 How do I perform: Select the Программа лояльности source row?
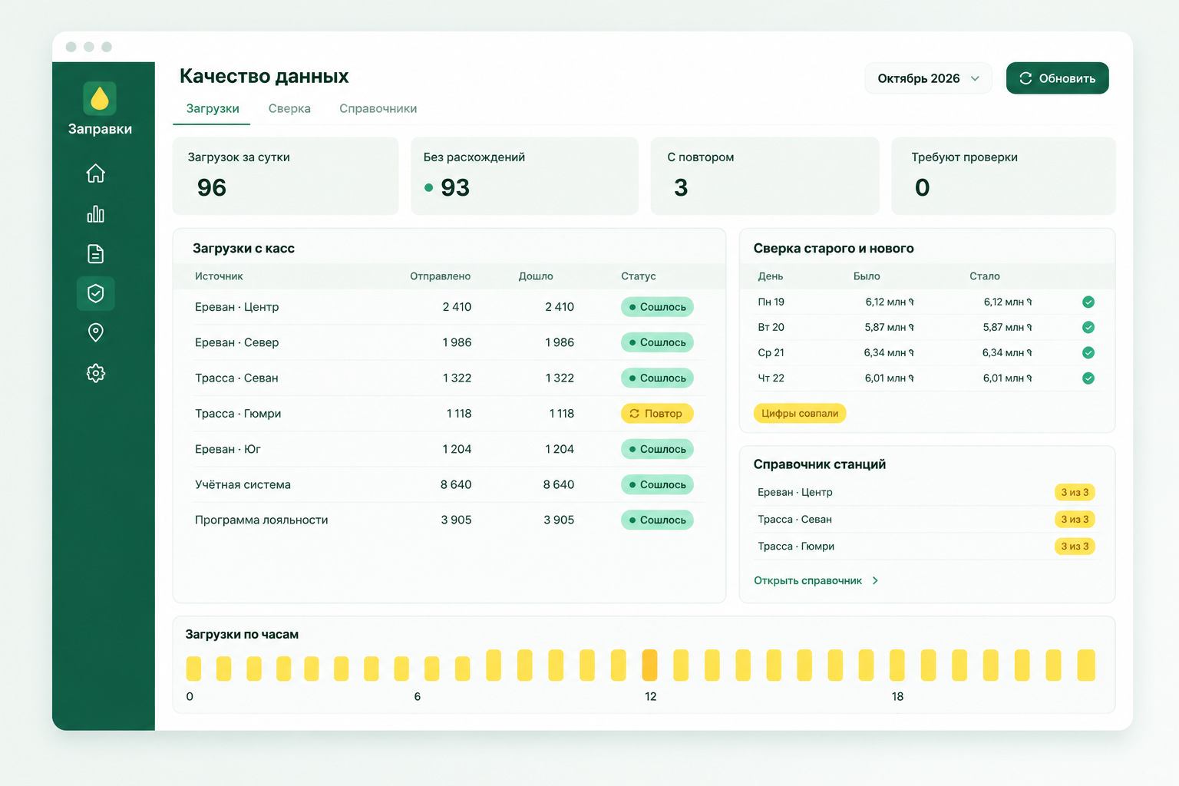(449, 520)
